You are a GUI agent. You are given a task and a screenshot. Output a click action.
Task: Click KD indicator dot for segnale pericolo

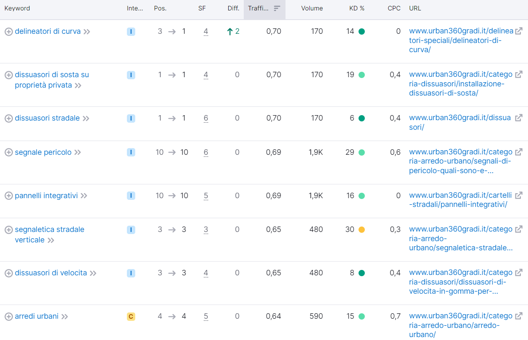[361, 152]
